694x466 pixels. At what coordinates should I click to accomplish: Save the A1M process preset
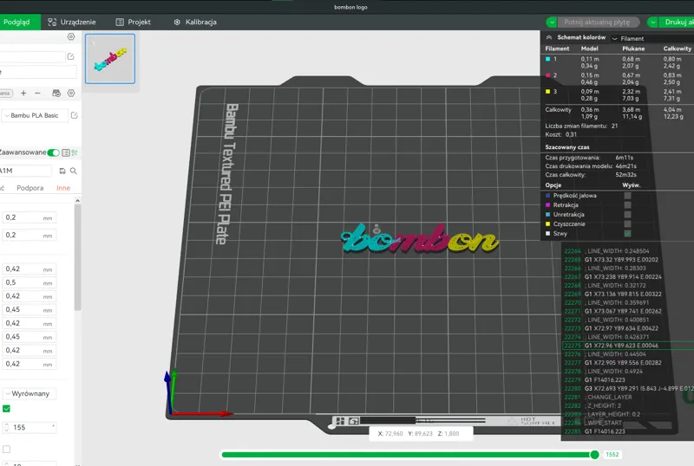pyautogui.click(x=62, y=171)
